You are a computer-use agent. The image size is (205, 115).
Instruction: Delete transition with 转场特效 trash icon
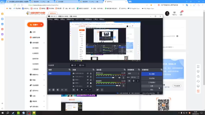(134, 81)
